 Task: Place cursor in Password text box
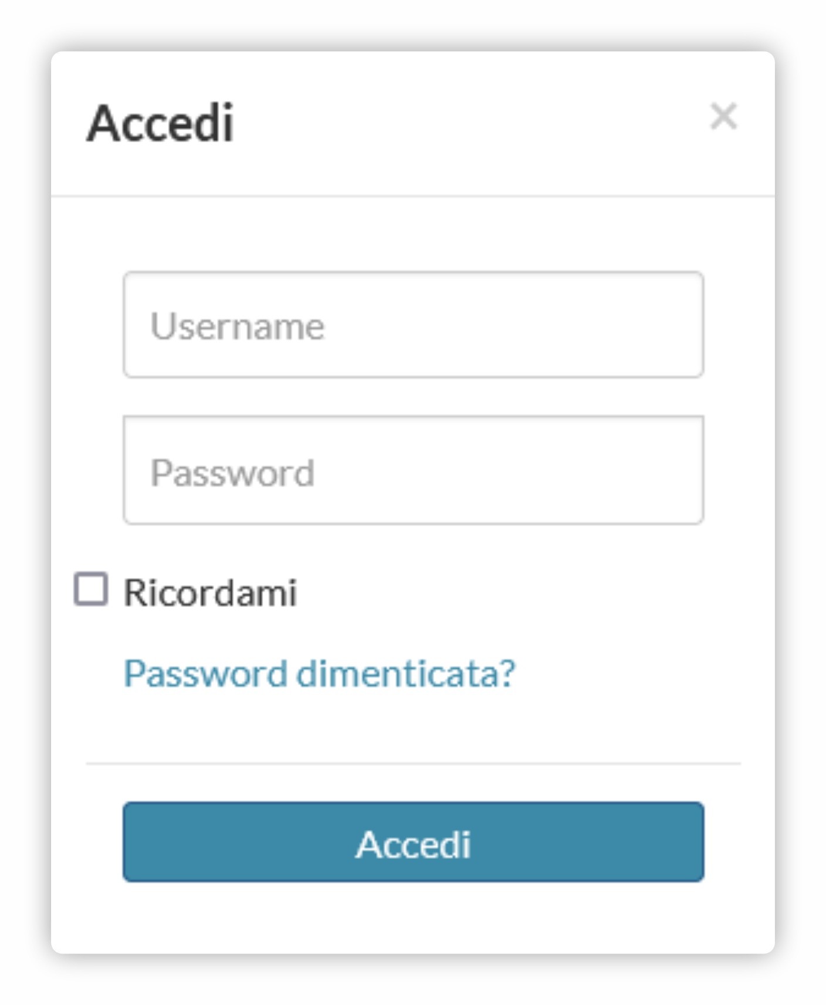[x=413, y=470]
